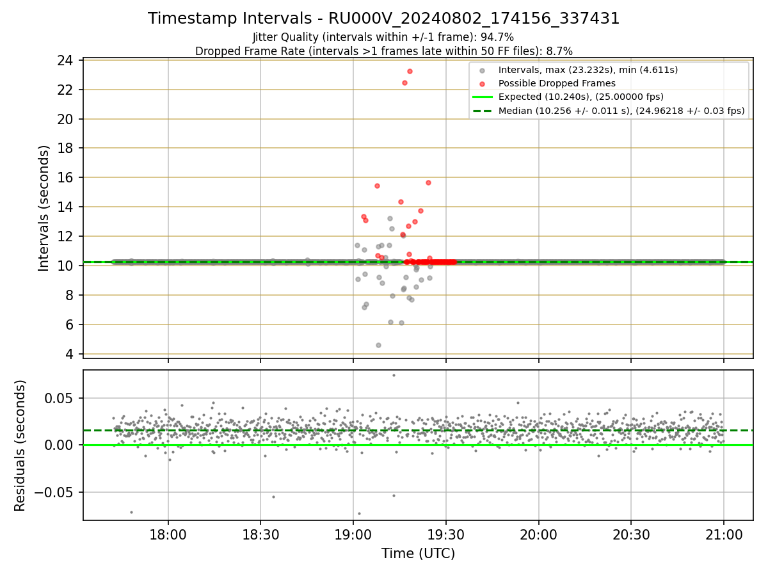Click the gray marker in the Intervals legend entry
The width and height of the screenshot is (768, 576).
[x=483, y=70]
